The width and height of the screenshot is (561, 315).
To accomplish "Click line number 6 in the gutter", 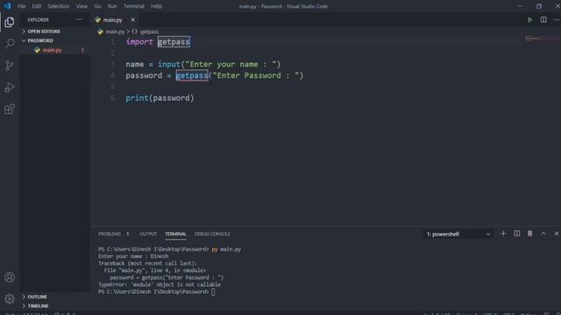I will coord(113,98).
